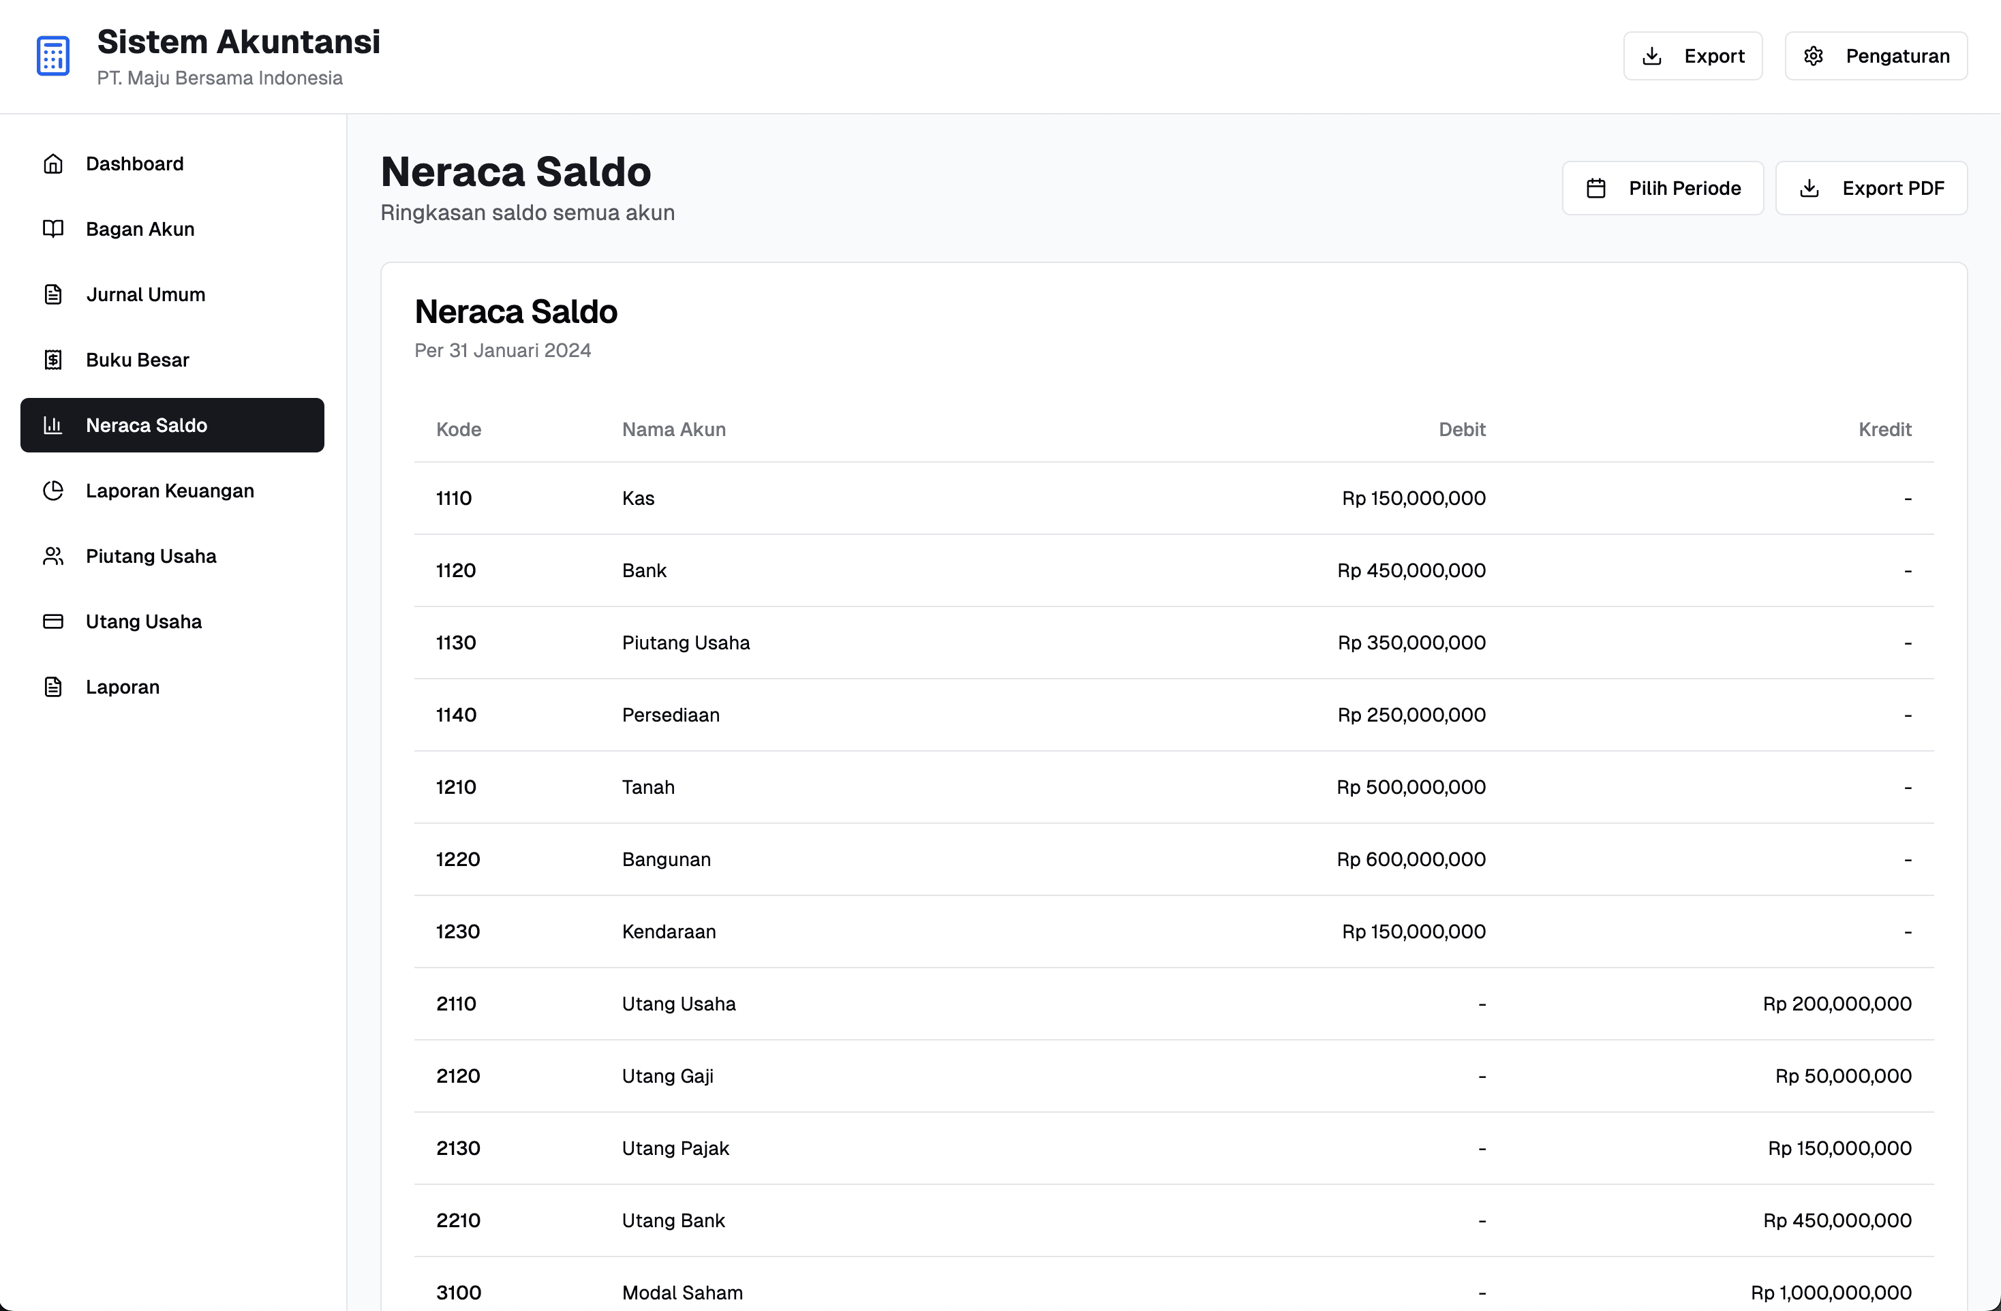Click the Rp 1,000,000,000 credit value
This screenshot has width=2001, height=1311.
tap(1831, 1293)
